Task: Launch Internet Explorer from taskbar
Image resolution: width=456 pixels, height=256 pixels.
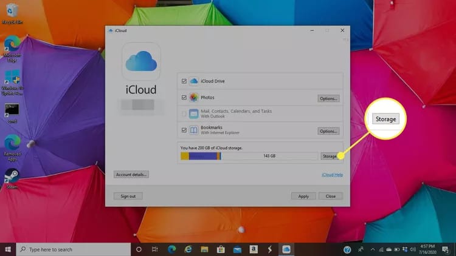Action: point(188,249)
